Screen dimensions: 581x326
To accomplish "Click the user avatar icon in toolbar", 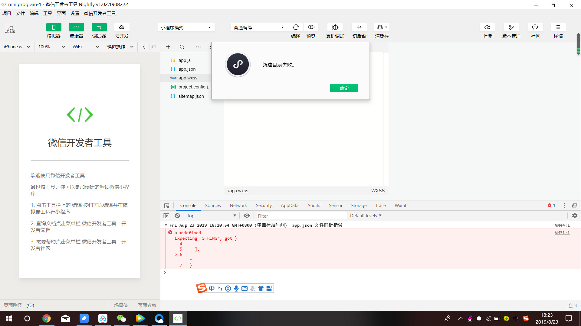I will (x=10, y=29).
